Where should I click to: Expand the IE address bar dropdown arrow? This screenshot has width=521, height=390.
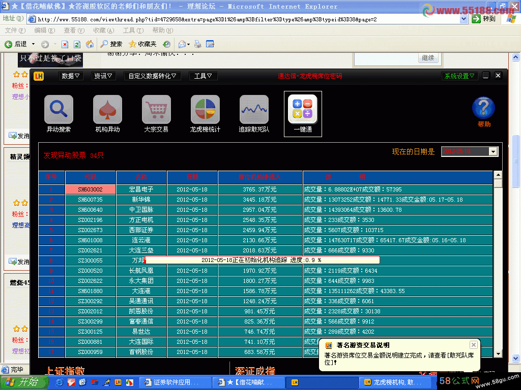(x=464, y=19)
